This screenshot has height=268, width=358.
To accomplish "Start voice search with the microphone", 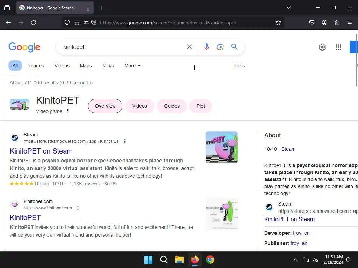I will (x=206, y=47).
